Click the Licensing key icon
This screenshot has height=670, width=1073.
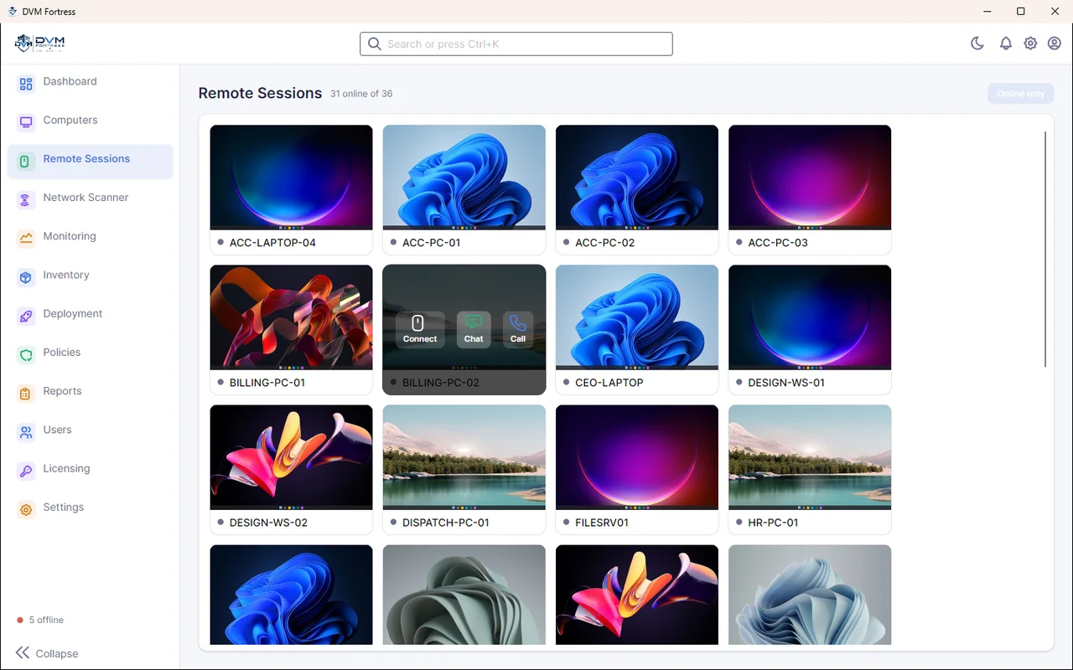click(26, 470)
